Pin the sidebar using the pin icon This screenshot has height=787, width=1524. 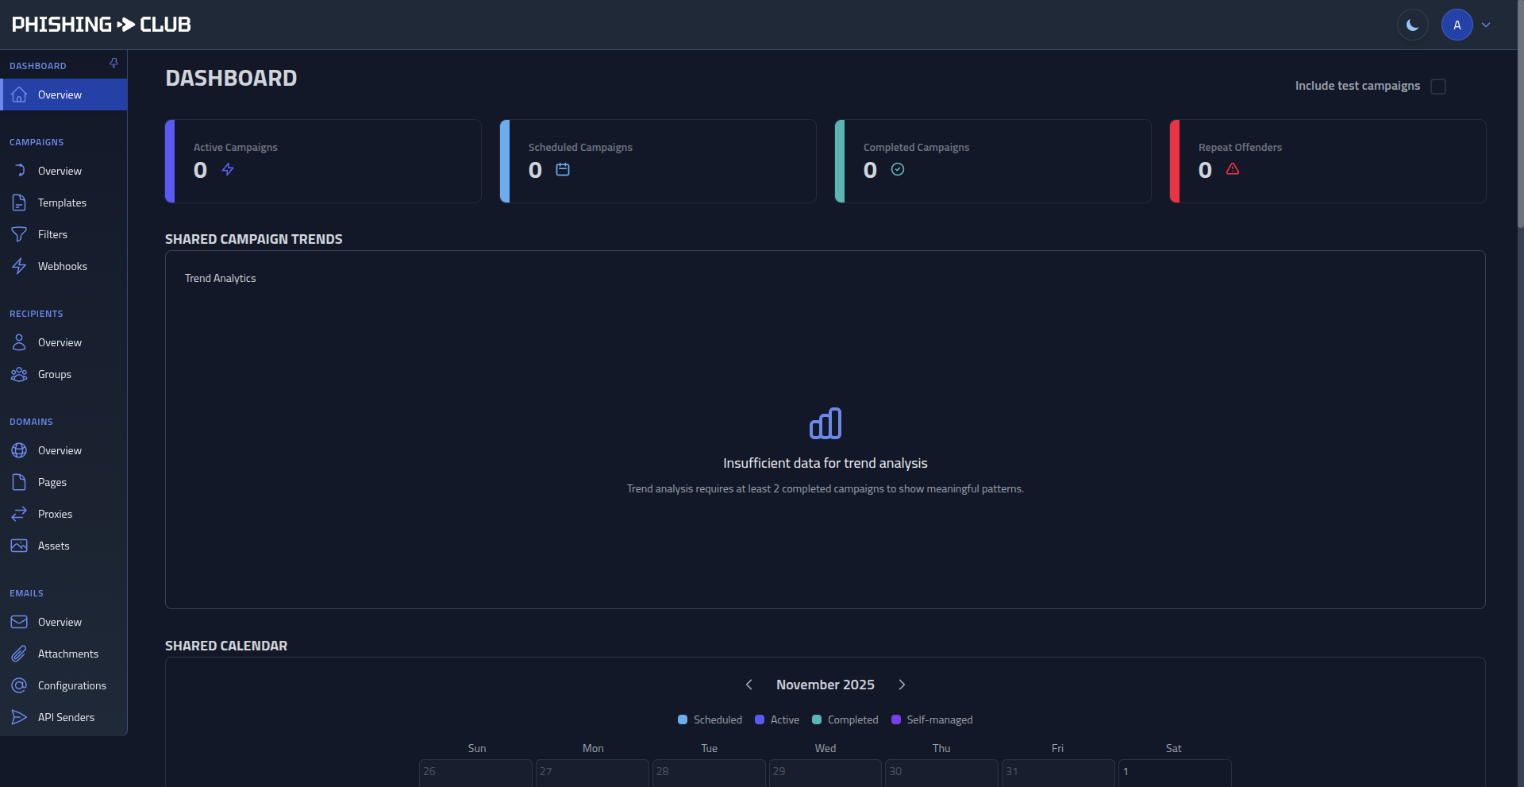coord(114,64)
